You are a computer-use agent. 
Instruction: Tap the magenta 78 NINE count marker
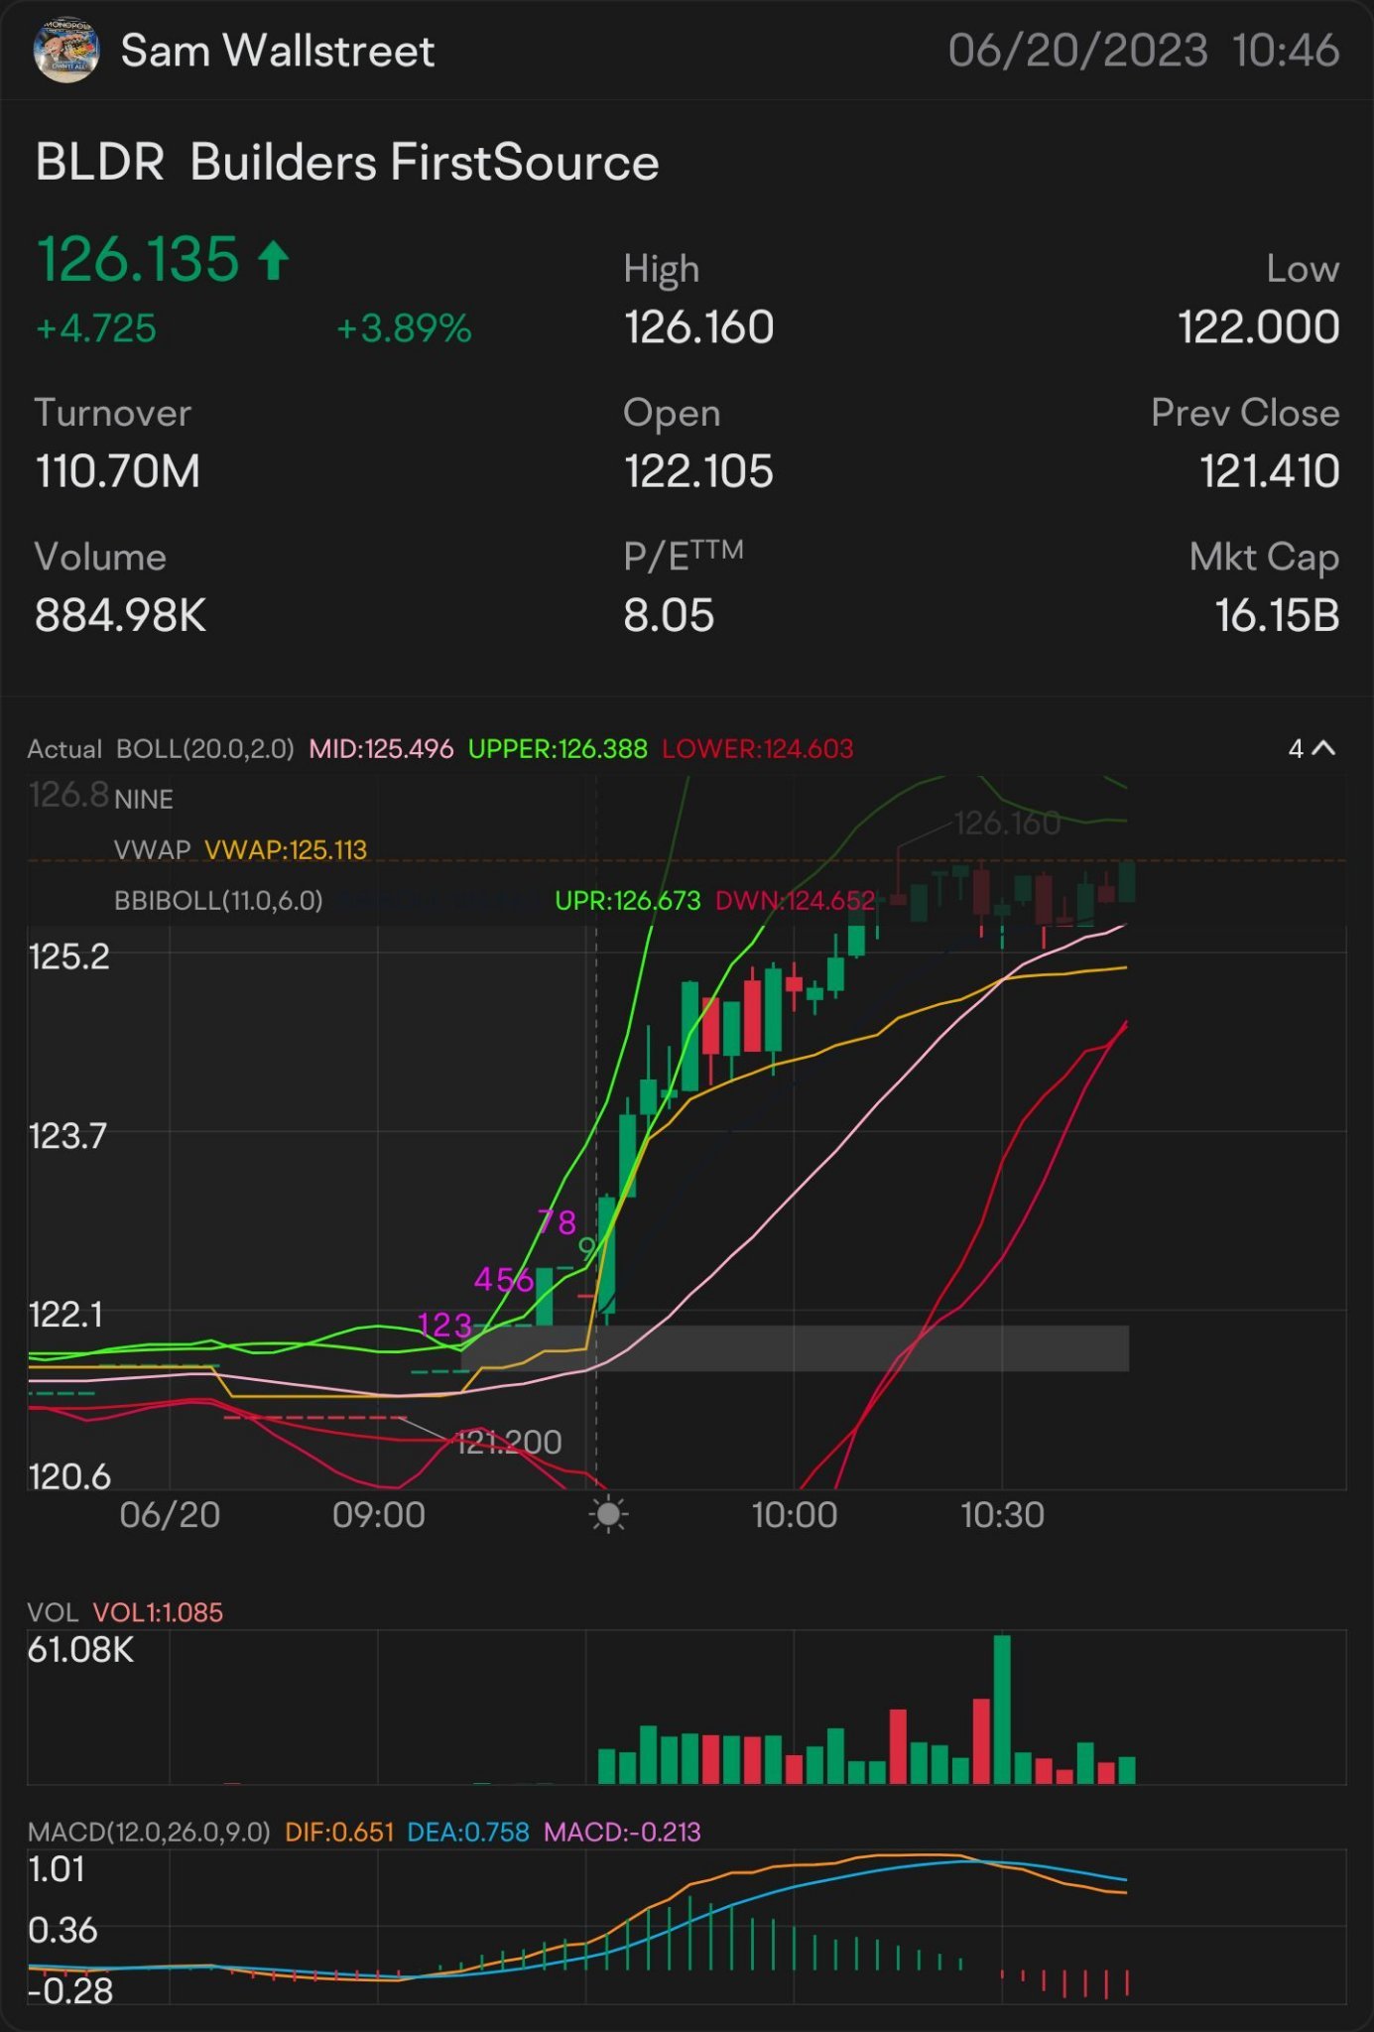(x=557, y=1222)
